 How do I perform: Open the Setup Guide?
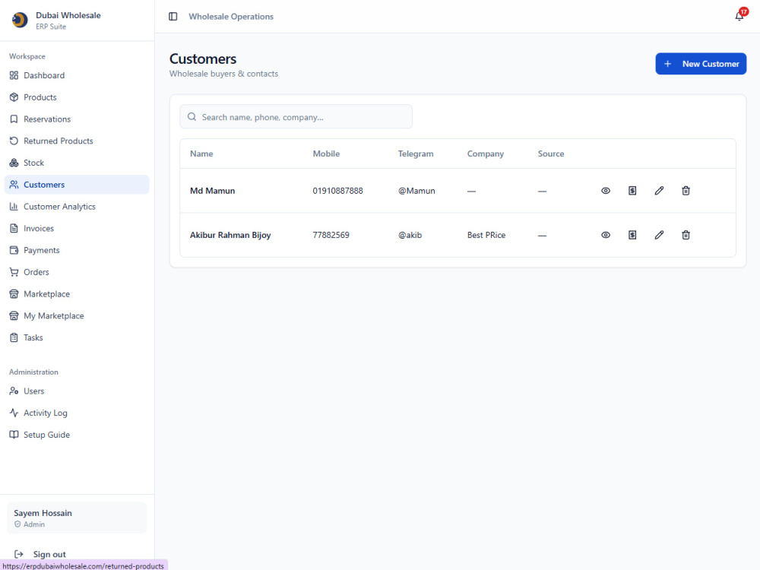click(x=77, y=435)
